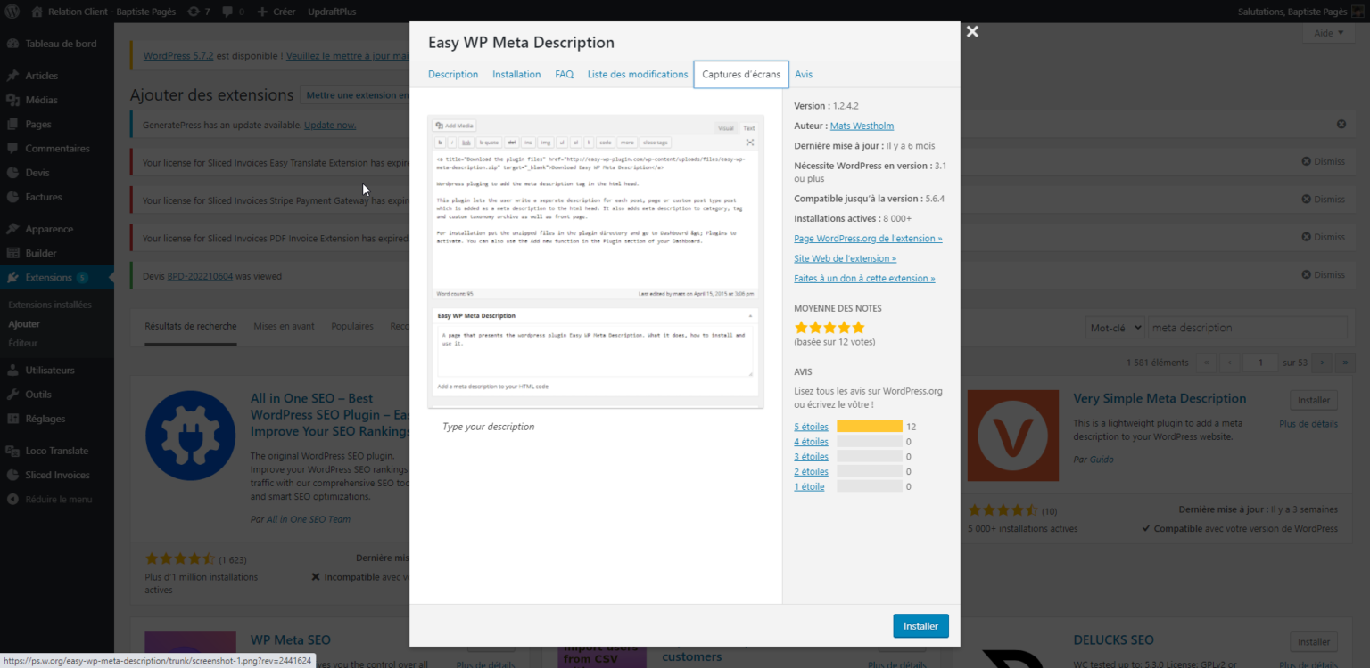This screenshot has height=668, width=1370.
Task: Click Faites un don à cette extension
Action: [864, 279]
